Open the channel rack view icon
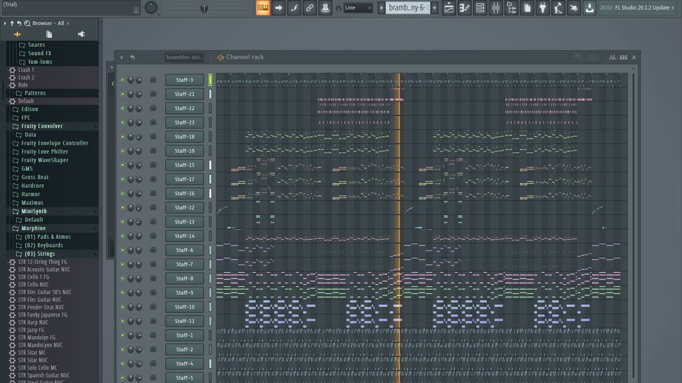Image resolution: width=682 pixels, height=383 pixels. click(480, 7)
